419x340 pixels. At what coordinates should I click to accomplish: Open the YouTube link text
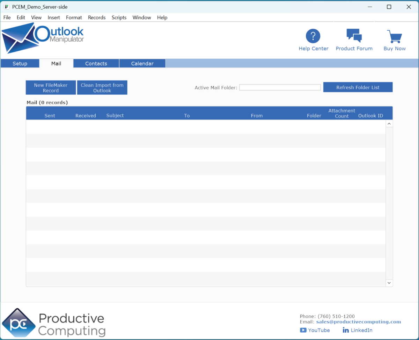pyautogui.click(x=319, y=330)
